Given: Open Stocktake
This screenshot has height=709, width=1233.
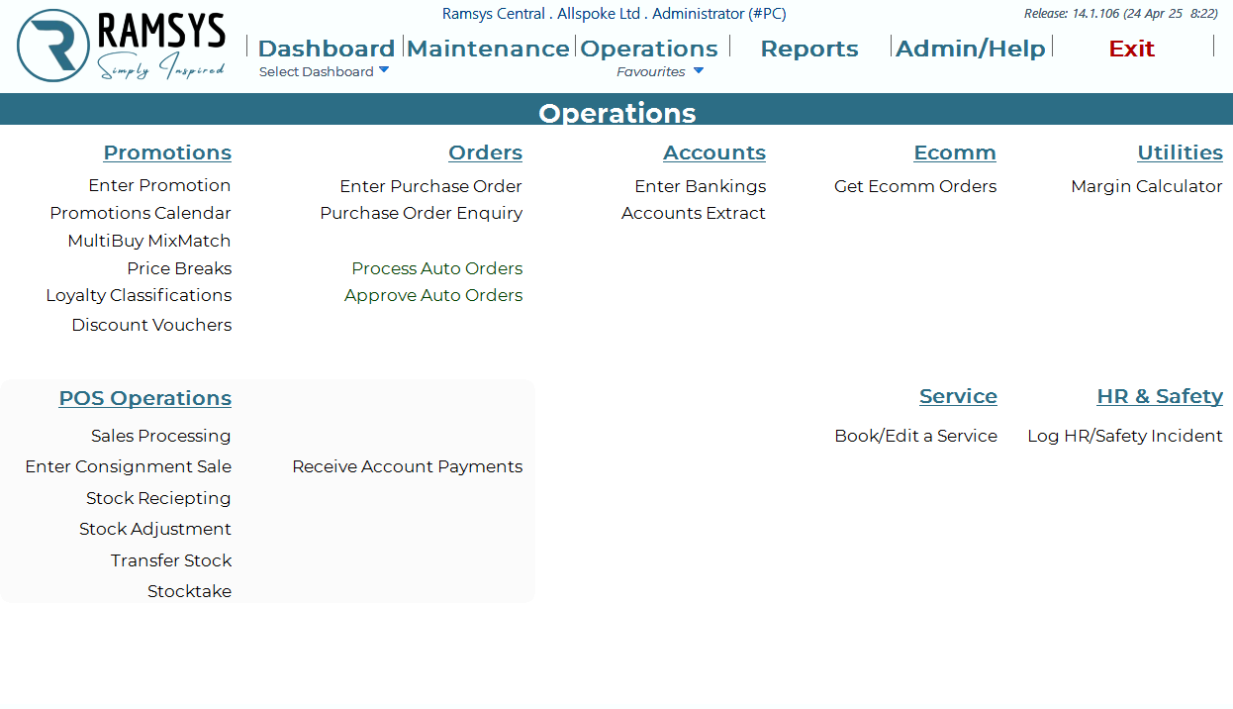Looking at the screenshot, I should (x=189, y=591).
